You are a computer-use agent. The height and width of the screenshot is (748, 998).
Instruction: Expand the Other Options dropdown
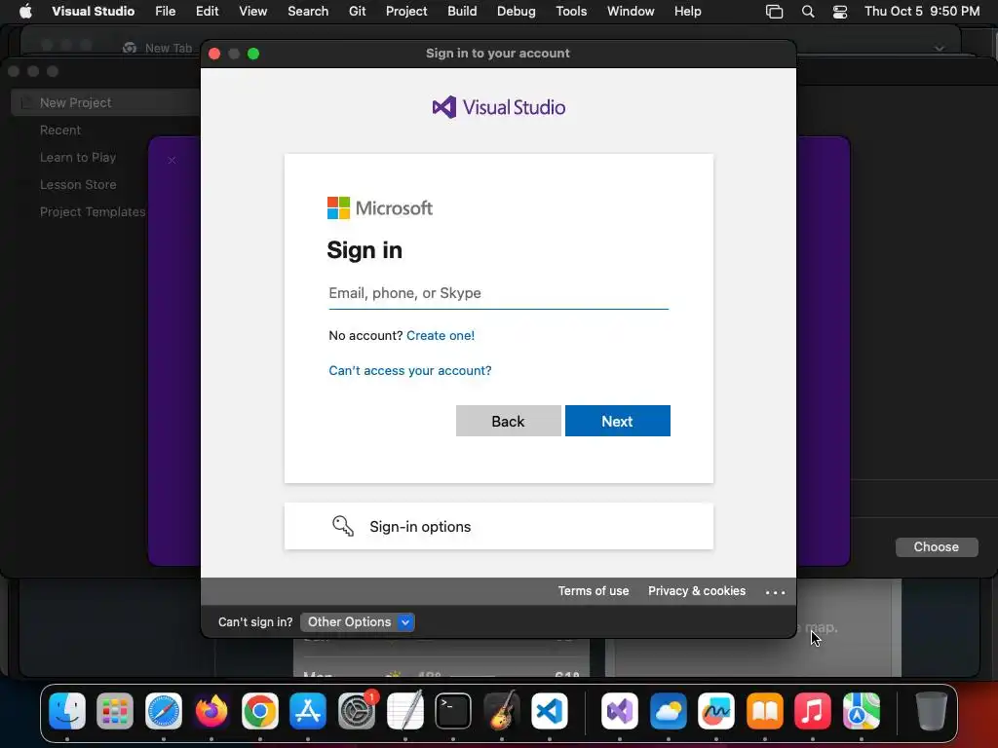(x=358, y=622)
